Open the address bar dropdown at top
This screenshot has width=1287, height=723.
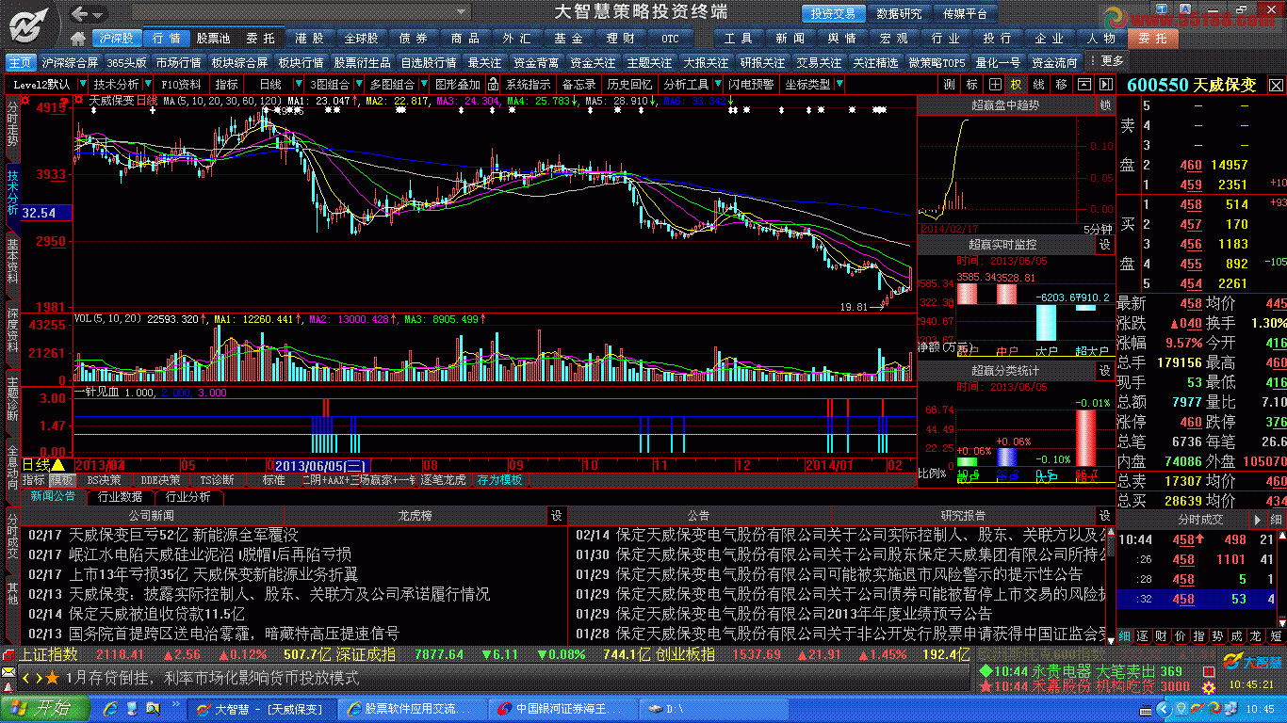pos(461,13)
